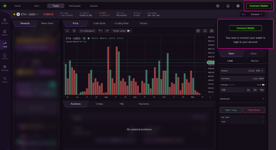276x150 pixels.
Task: Open Fx Indicators menu
Action: [x=87, y=31]
